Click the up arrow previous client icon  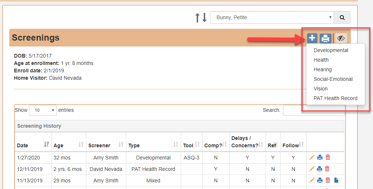(x=197, y=18)
